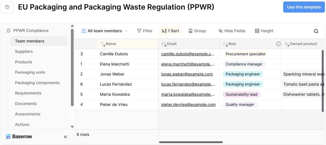Viewport: 326px width, 145px height.
Task: Collapse sidebar with double chevron icon
Action: coord(65,137)
